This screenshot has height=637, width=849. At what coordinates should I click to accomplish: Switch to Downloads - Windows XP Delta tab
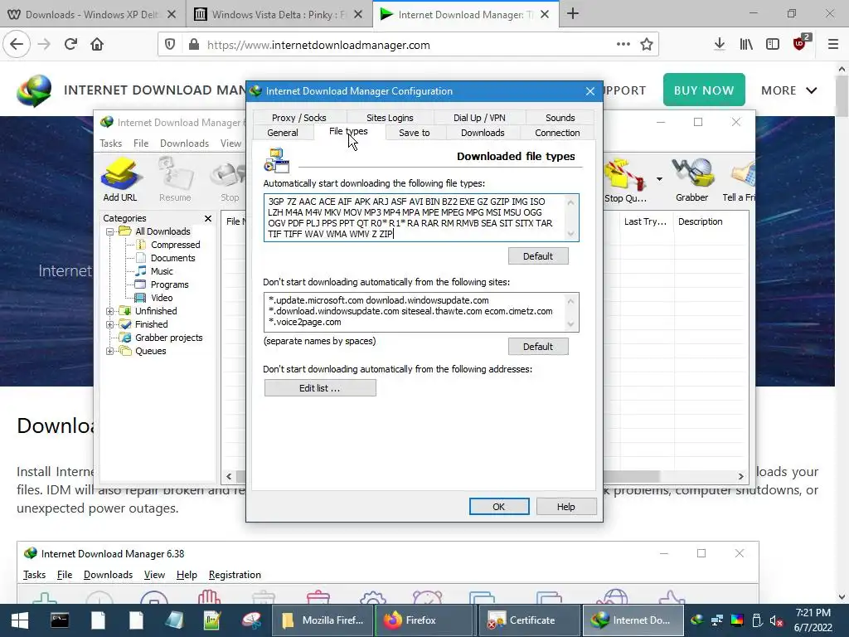point(91,14)
